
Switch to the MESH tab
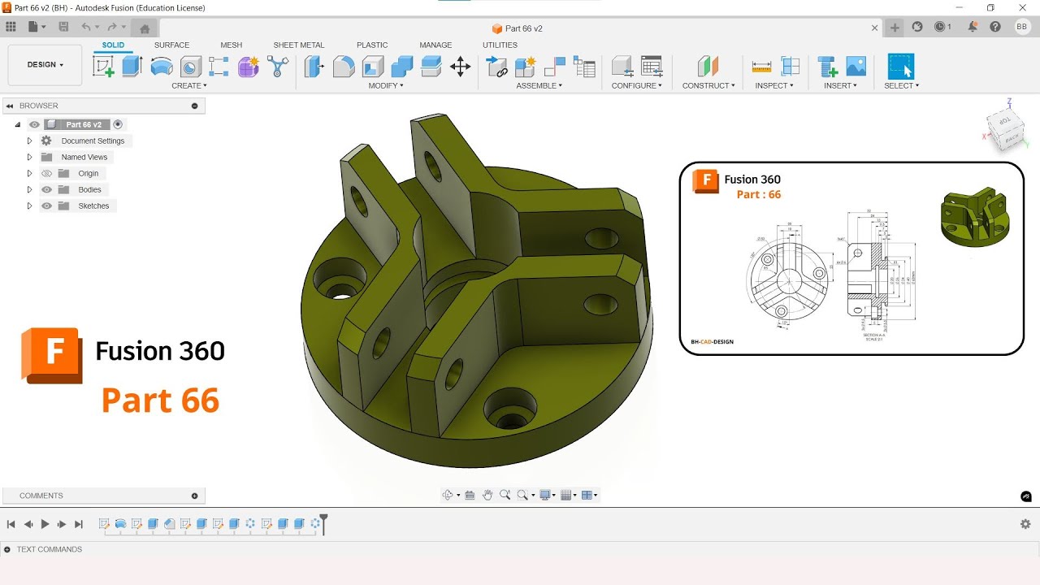point(231,45)
